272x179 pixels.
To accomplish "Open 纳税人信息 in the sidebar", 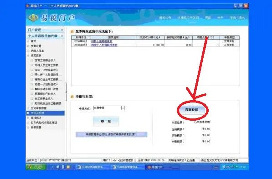I will coord(37,51).
